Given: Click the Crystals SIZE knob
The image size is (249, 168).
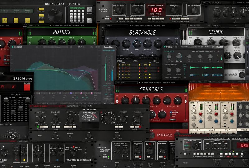Looking at the screenshot, I should tap(146, 101).
